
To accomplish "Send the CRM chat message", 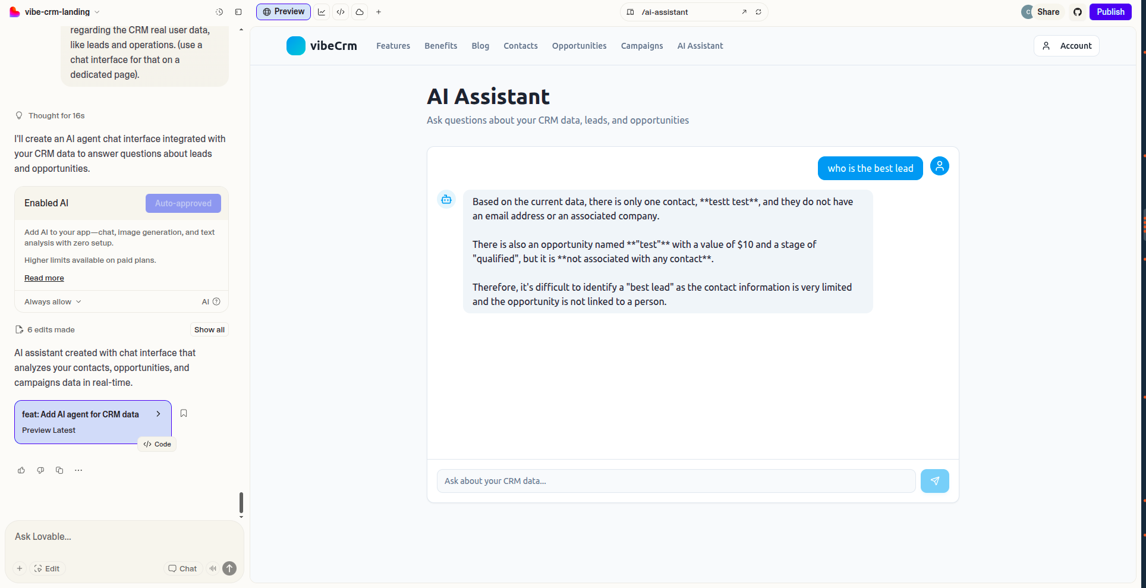I will (x=934, y=481).
